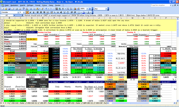The image size is (179, 107).
Task: Click Merge and Center icon
Action: 48,12
